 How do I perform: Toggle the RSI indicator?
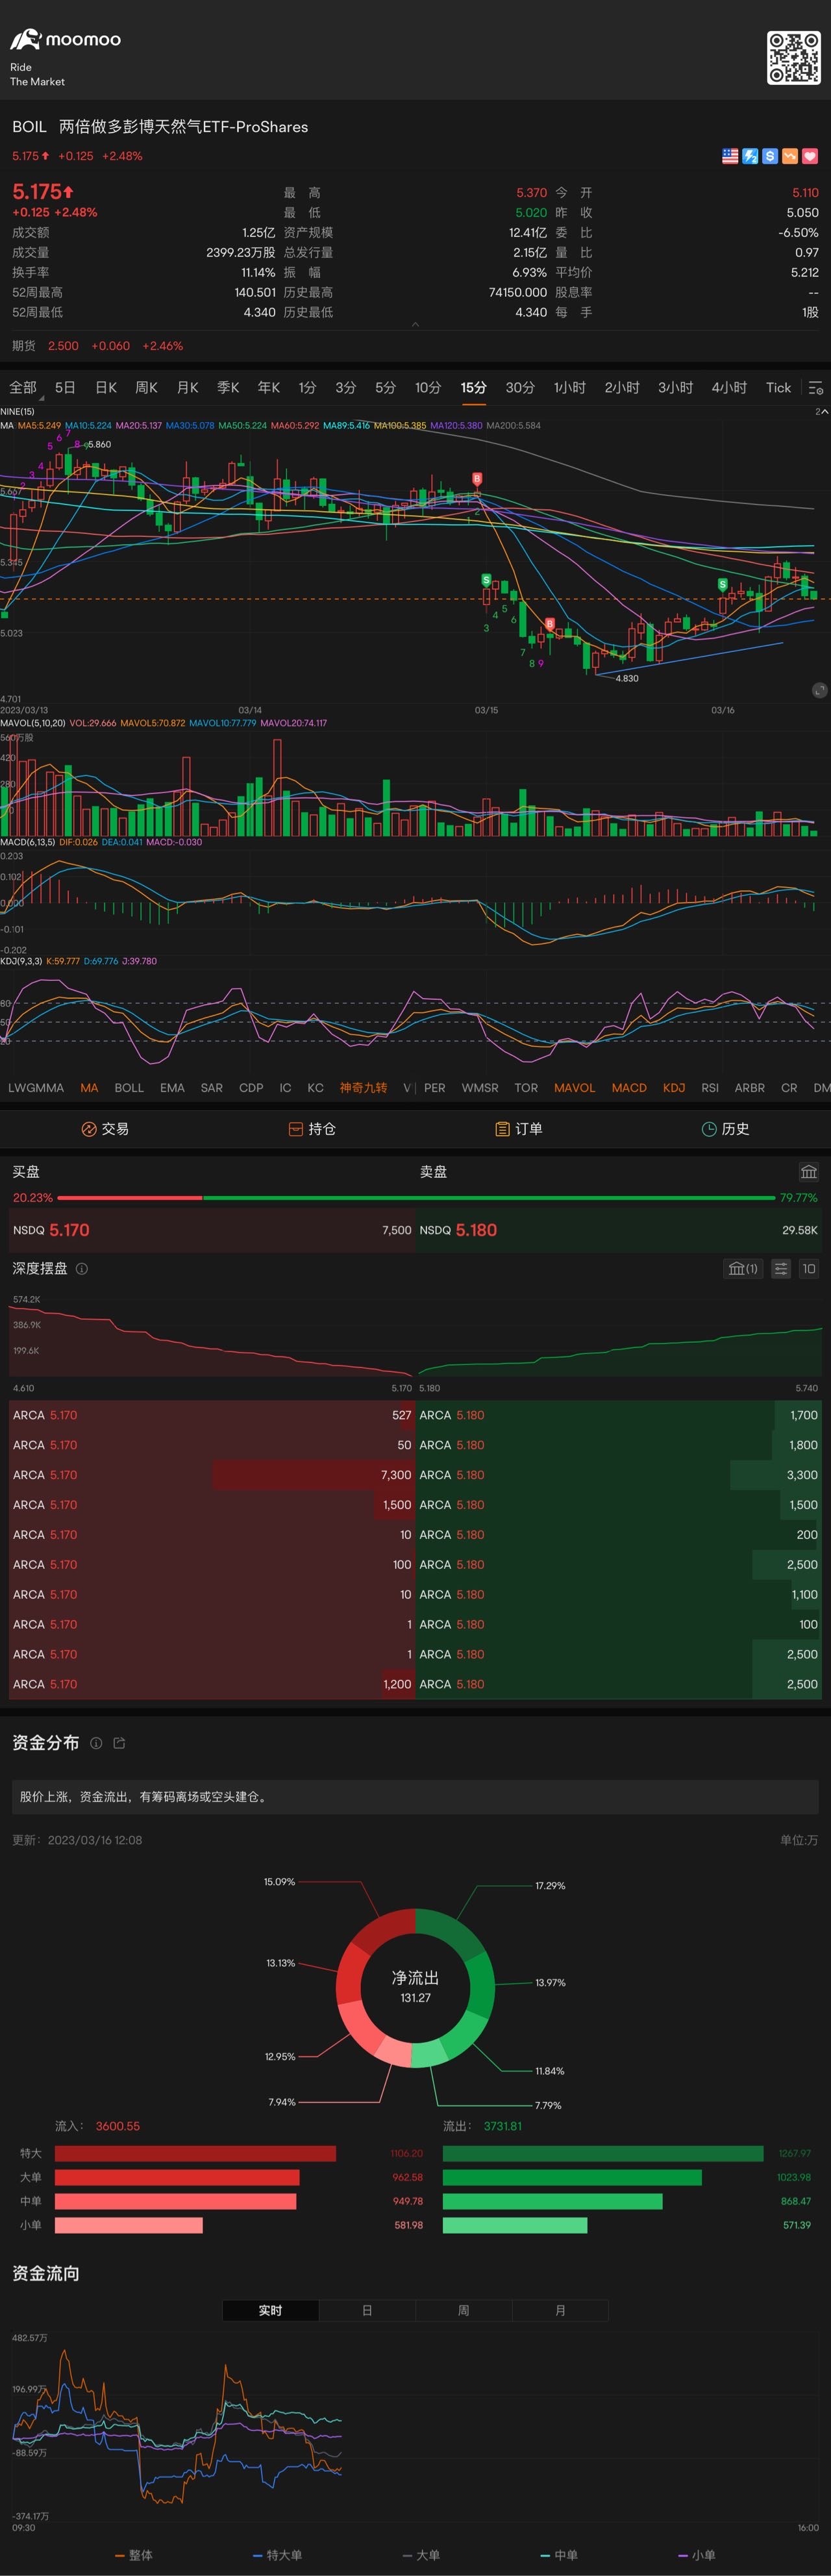click(x=710, y=1087)
